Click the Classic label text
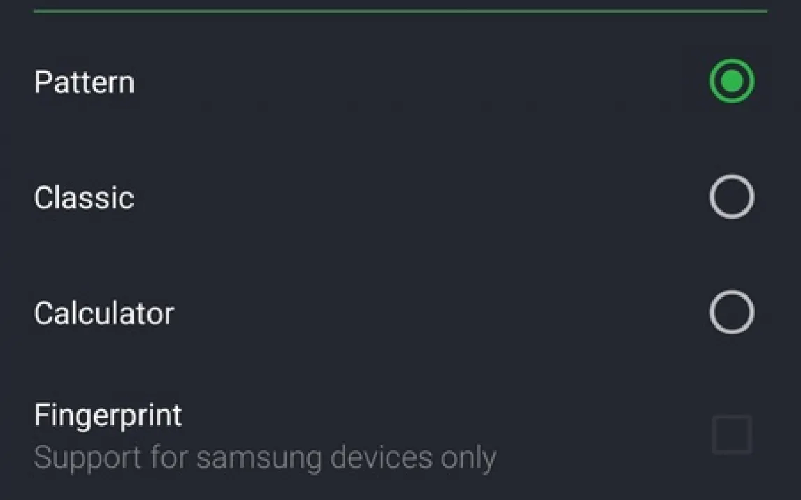801x500 pixels. pos(84,198)
